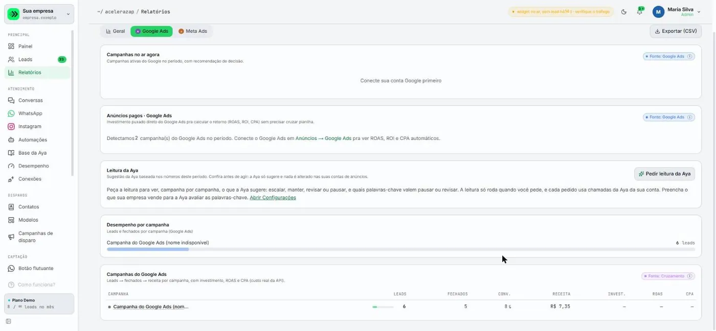This screenshot has width=716, height=331.
Task: Click the WhatsApp icon in sidebar
Action: point(11,113)
